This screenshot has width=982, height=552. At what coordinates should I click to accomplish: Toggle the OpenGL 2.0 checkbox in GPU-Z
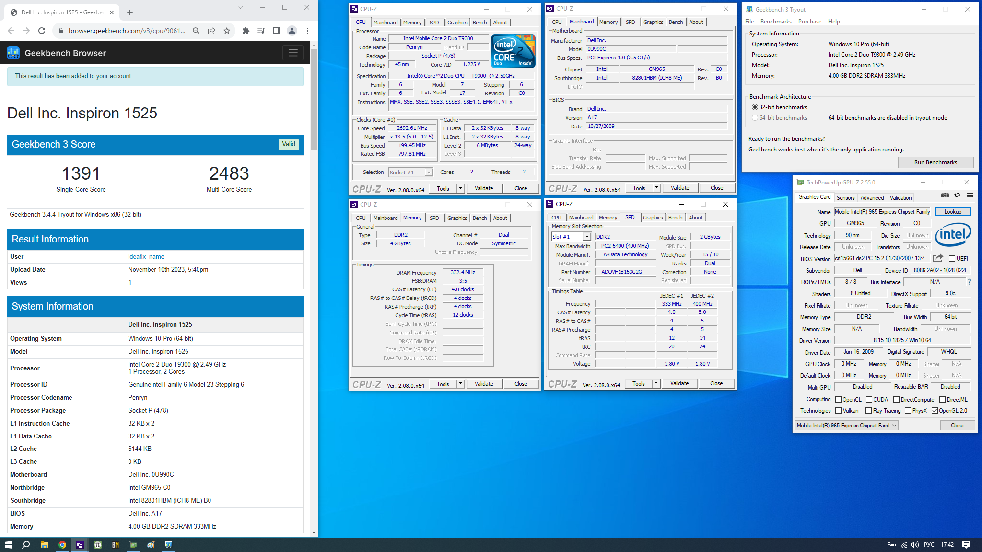(x=935, y=411)
